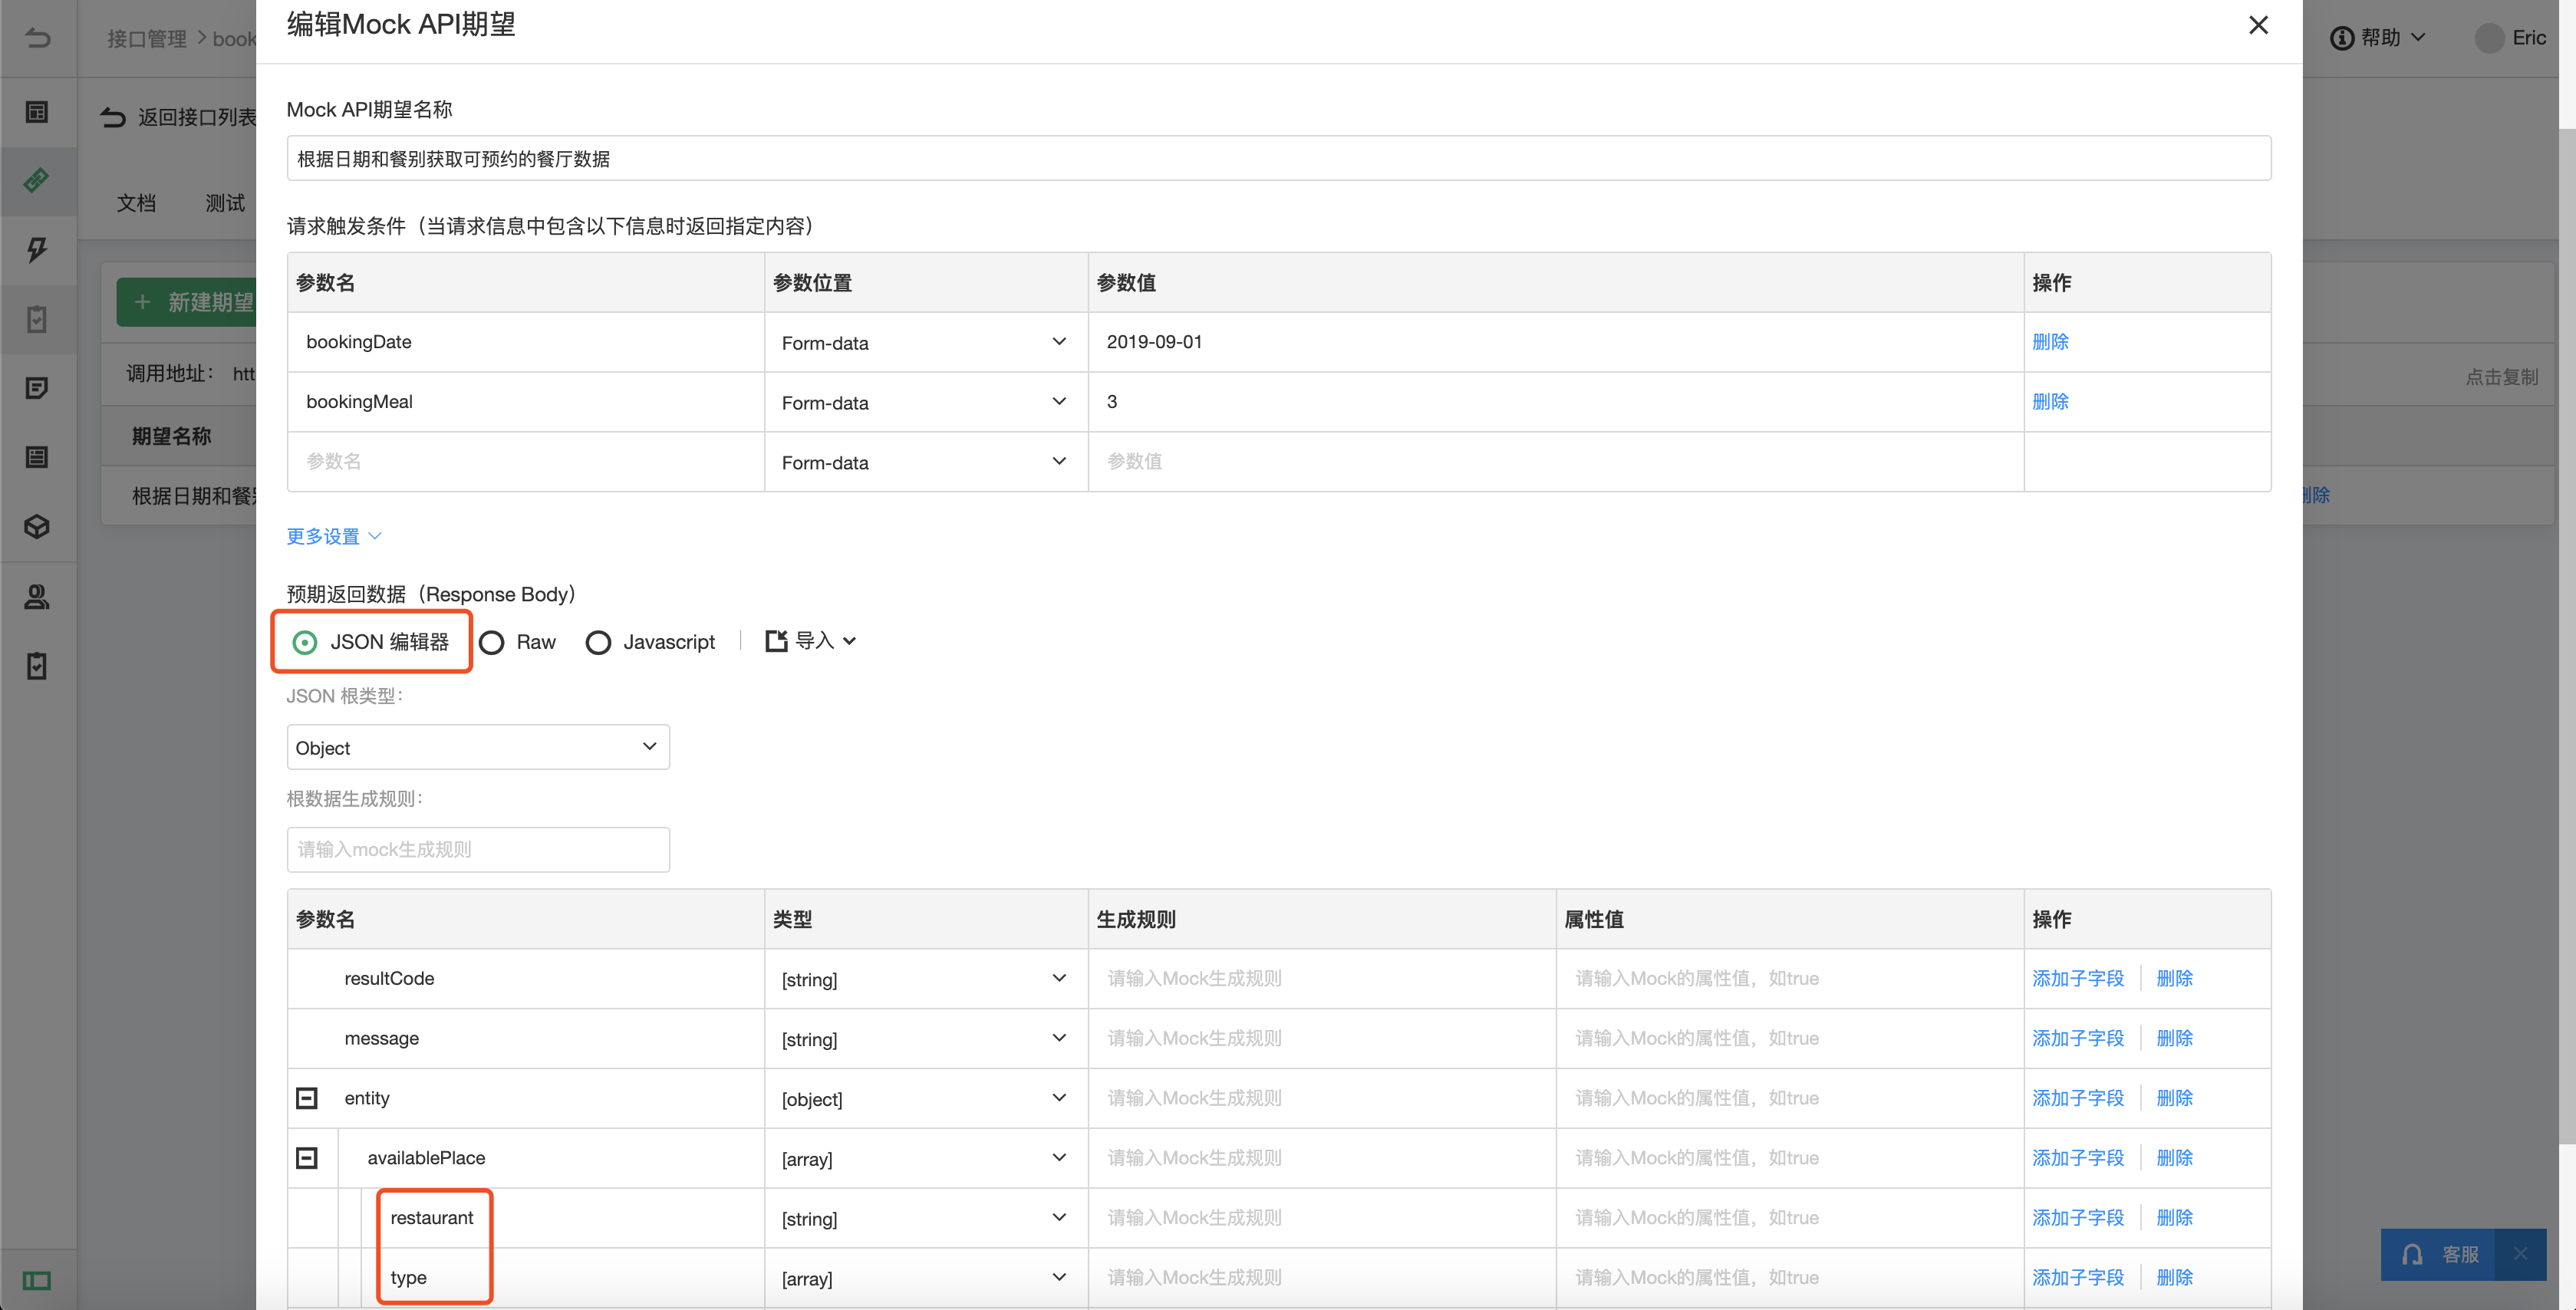2576x1310 pixels.
Task: Dismiss the customer service widget
Action: point(2520,1254)
